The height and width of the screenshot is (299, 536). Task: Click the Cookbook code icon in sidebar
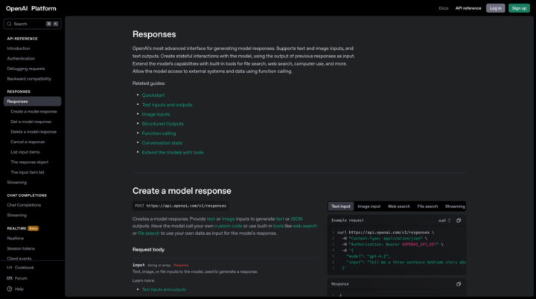pos(10,268)
